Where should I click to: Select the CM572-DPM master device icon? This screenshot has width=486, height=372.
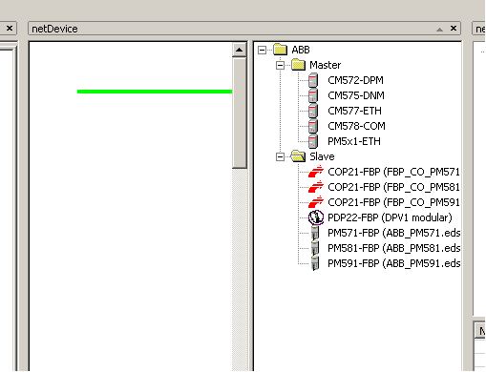click(x=313, y=80)
